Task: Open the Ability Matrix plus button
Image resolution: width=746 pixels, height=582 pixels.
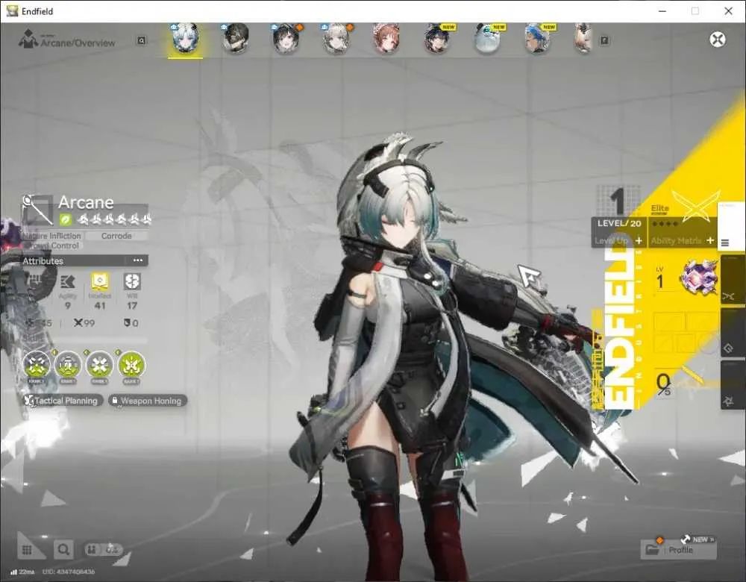Action: coord(710,241)
